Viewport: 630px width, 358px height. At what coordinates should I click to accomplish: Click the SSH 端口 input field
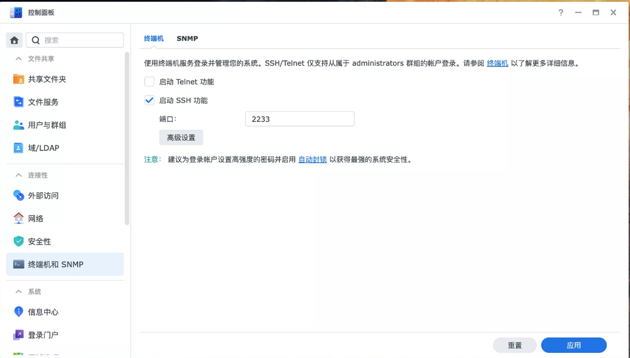300,119
